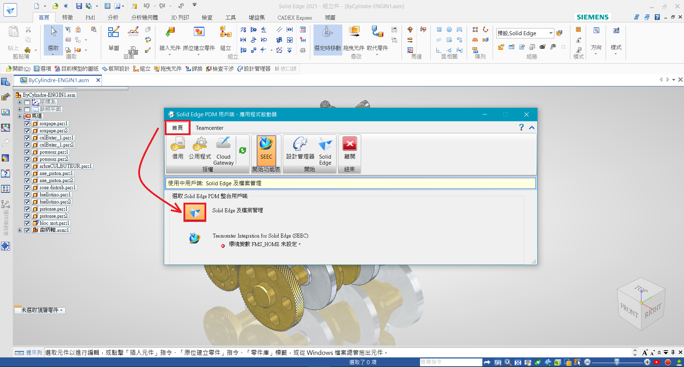Toggle checkbox for culButer_1.par:1
Viewport: 684px width, 367px height.
(27, 138)
